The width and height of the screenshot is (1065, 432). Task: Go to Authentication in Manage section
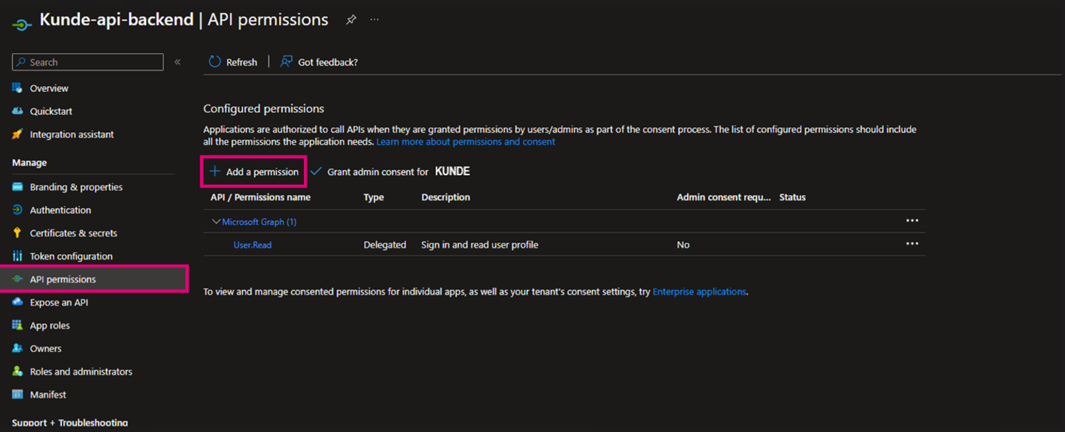(x=60, y=210)
